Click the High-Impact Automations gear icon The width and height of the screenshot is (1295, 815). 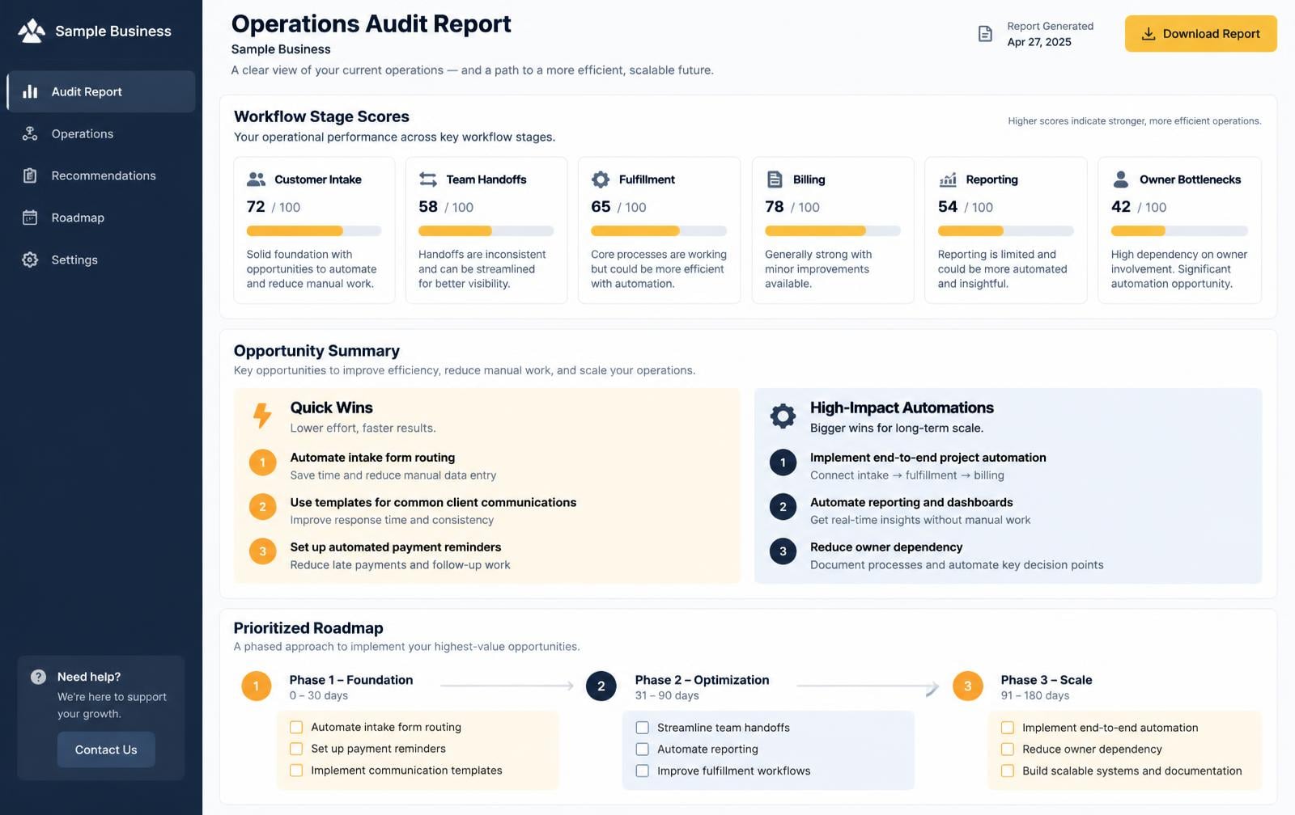(x=783, y=416)
